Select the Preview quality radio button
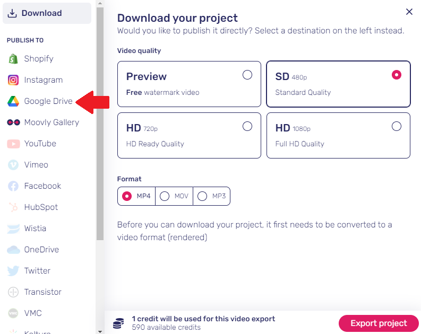Image resolution: width=421 pixels, height=334 pixels. click(247, 75)
